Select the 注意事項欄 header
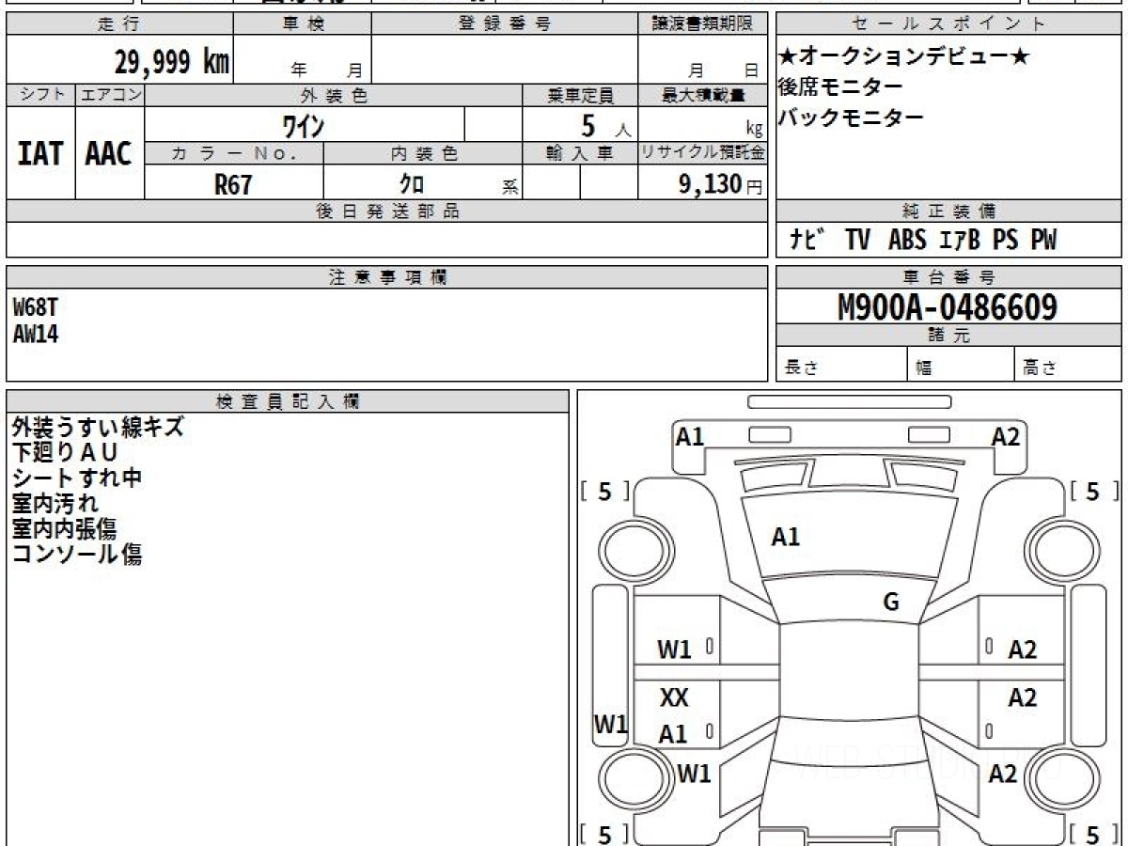Screen dimensions: 1128x846 pyautogui.click(x=386, y=277)
